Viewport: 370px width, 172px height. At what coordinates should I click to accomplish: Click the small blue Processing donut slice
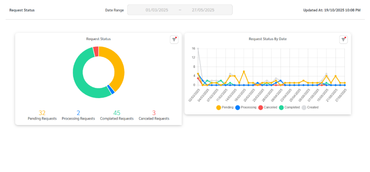click(111, 89)
